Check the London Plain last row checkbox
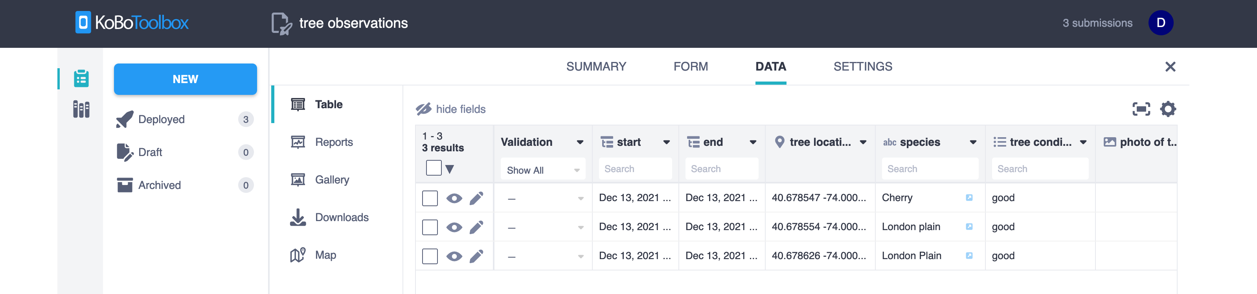The image size is (1257, 294). 430,256
